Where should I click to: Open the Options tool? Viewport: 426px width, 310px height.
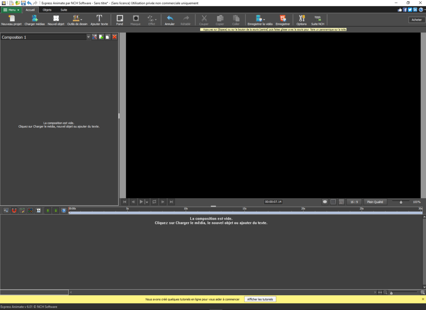pyautogui.click(x=302, y=20)
